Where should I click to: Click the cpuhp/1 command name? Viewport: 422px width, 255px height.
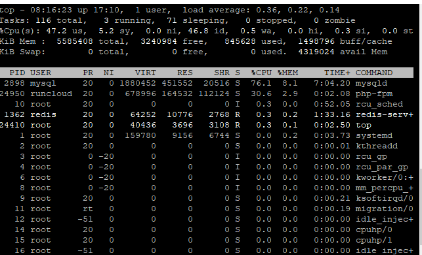point(374,240)
